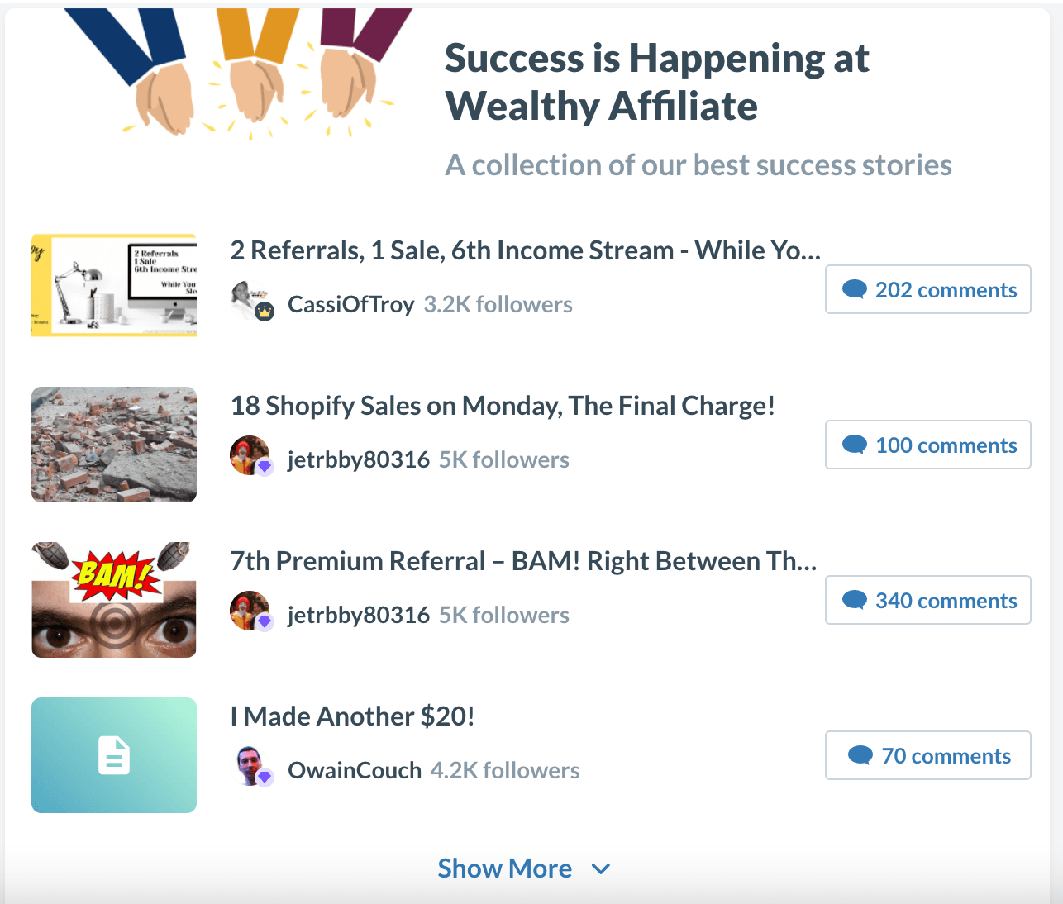The width and height of the screenshot is (1063, 904).
Task: Click the brick rubble post thumbnail
Action: point(114,445)
